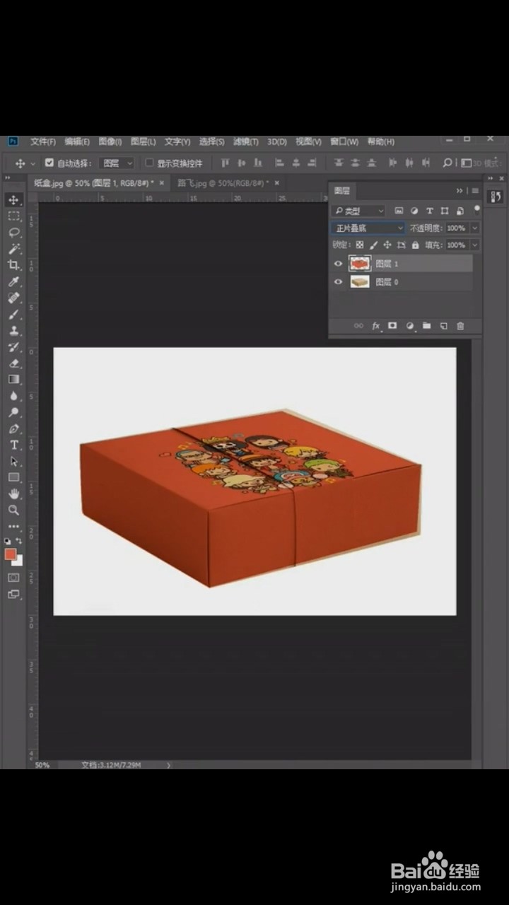Filter for type layers
This screenshot has height=905, width=509.
[x=429, y=211]
